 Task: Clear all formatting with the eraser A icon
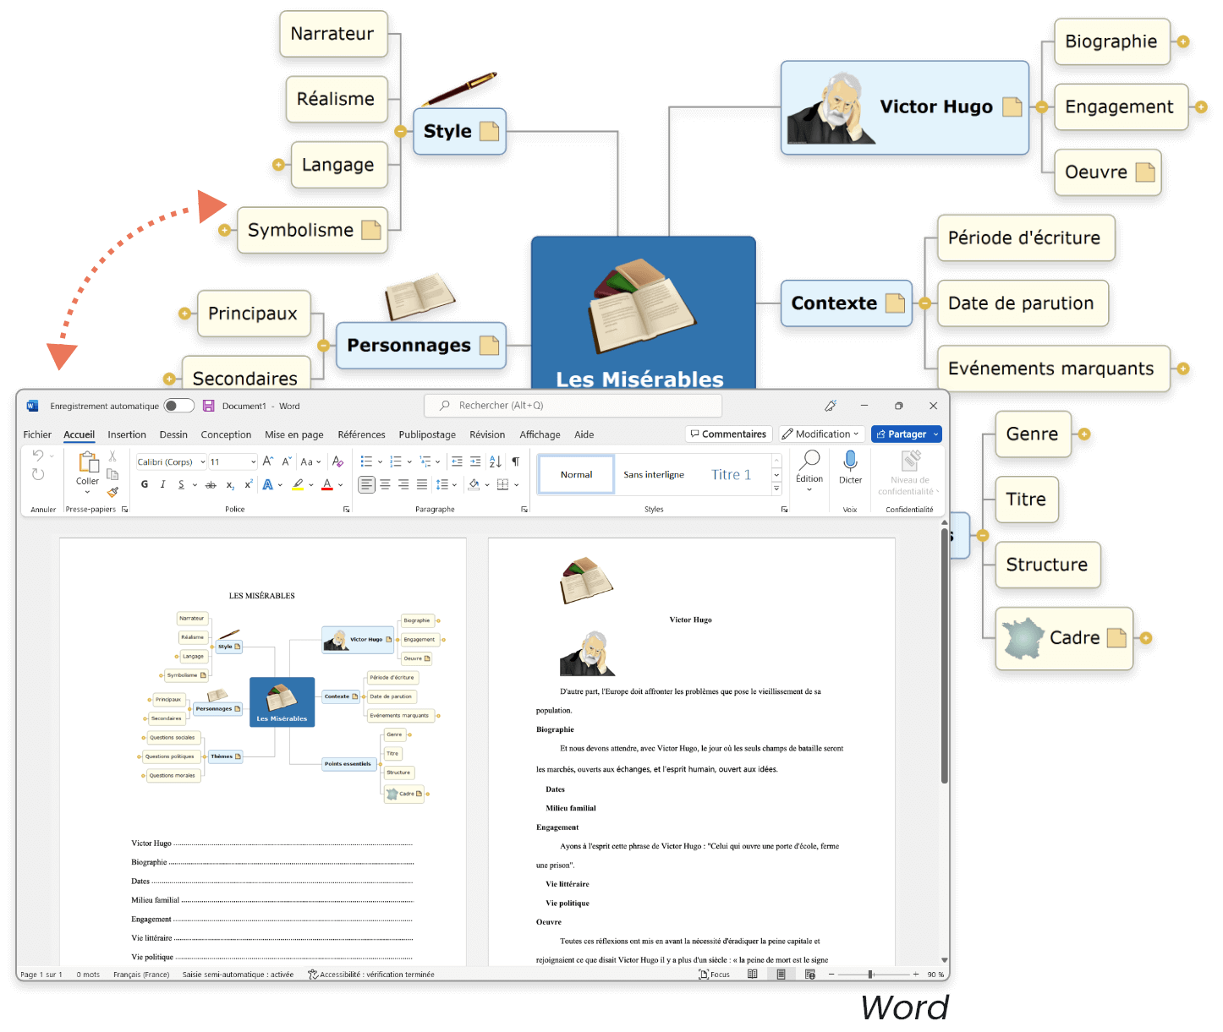(337, 461)
